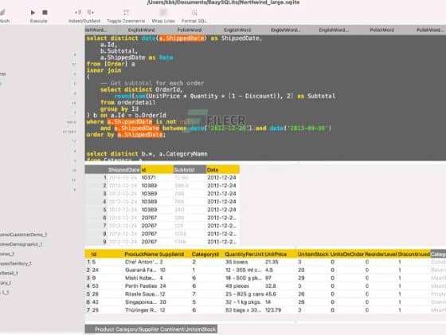
Task: Toggle Comments in the SQL editor
Action: point(126,12)
